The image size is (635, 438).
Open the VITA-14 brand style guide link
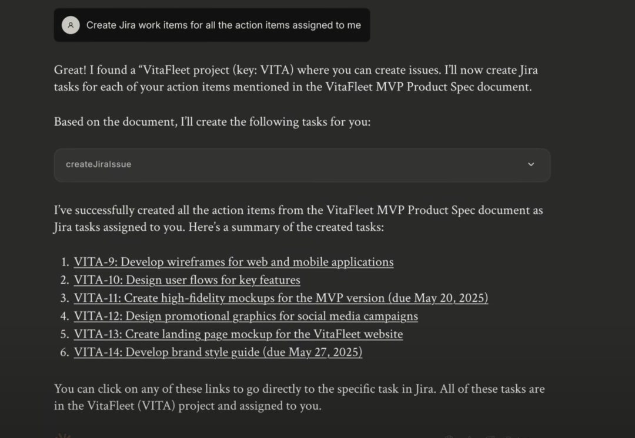(x=218, y=352)
